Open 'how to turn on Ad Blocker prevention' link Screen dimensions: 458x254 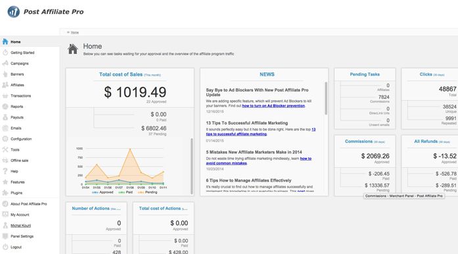(x=273, y=106)
